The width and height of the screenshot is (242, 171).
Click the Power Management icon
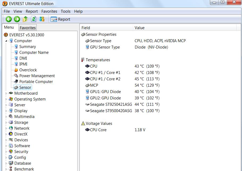click(16, 76)
